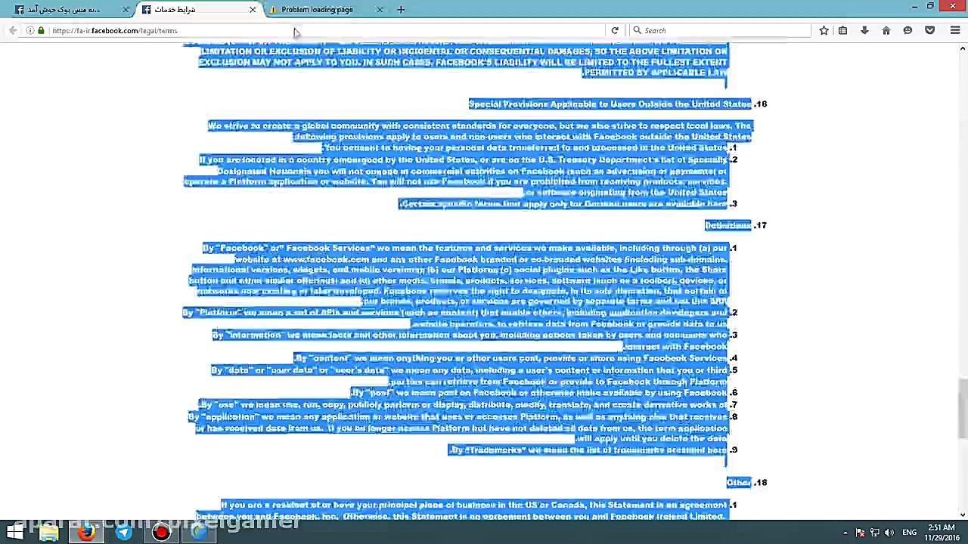This screenshot has width=968, height=544.
Task: Switch to the Problem loading page tab
Action: point(325,9)
